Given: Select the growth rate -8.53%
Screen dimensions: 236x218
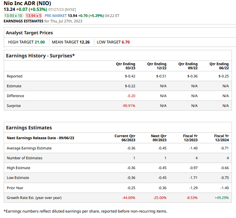Looking at the screenshot, I should tap(192, 198).
